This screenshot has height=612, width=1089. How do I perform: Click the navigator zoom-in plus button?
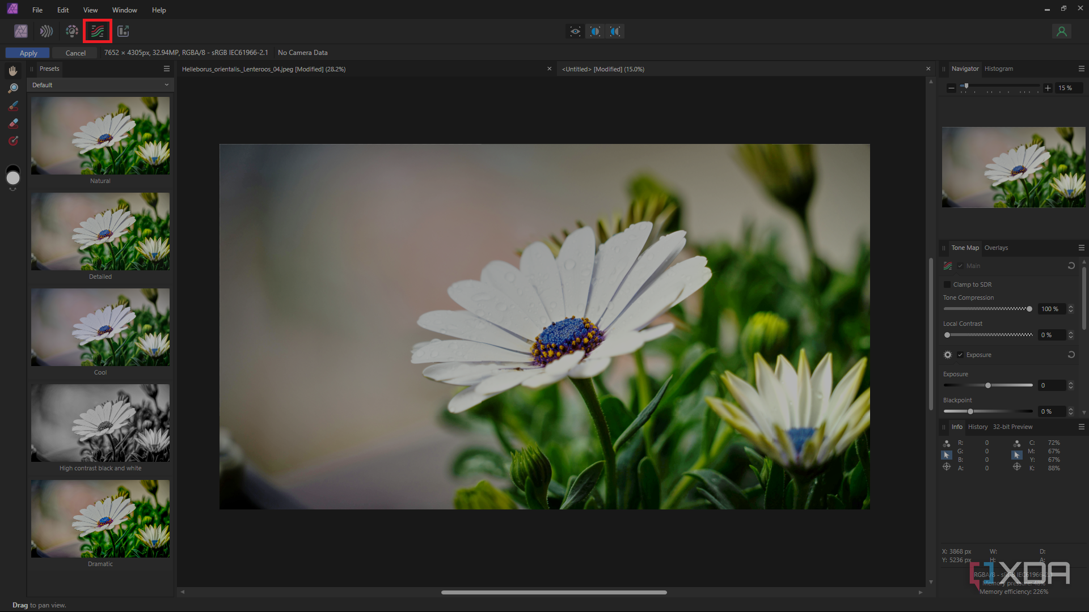[1048, 88]
